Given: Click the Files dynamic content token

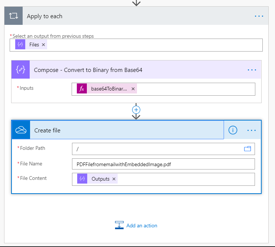Looking at the screenshot, I should point(34,45).
